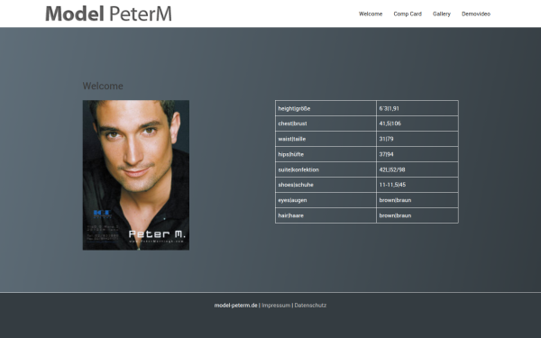Select the brown|braun value in hair row

pyautogui.click(x=417, y=215)
